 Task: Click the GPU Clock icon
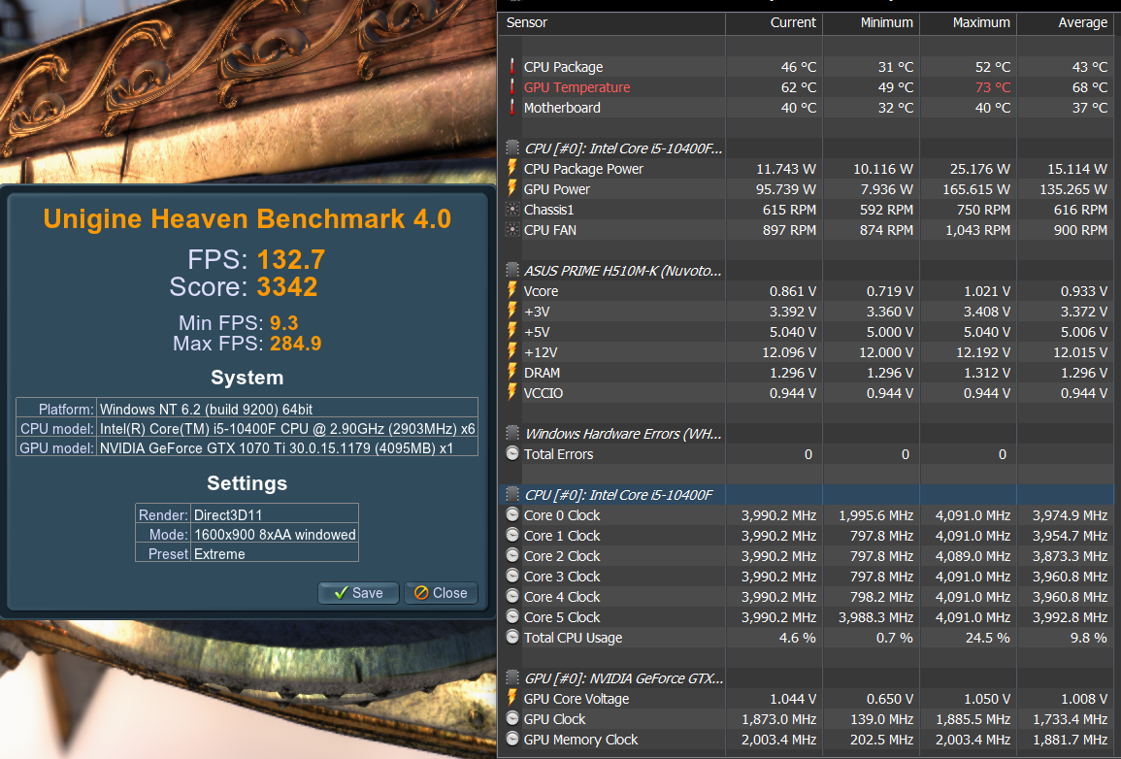click(511, 719)
